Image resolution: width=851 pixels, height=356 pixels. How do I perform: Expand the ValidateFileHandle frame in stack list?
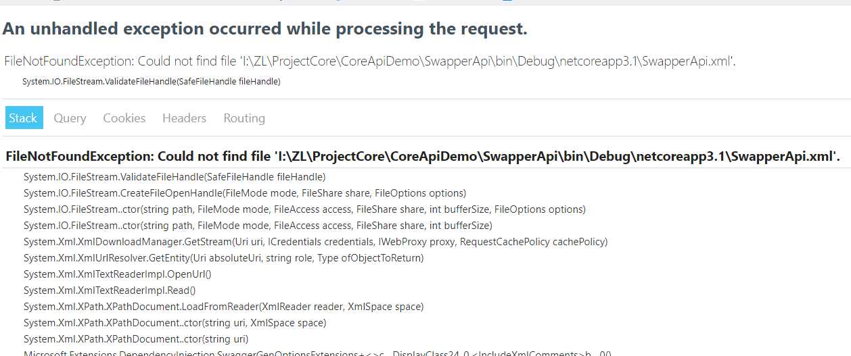tap(175, 177)
